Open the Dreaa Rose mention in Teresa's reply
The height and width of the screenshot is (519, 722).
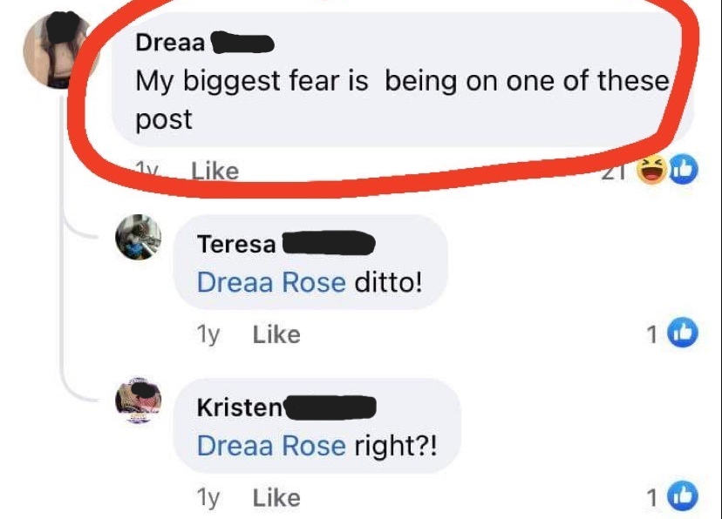coord(271,282)
